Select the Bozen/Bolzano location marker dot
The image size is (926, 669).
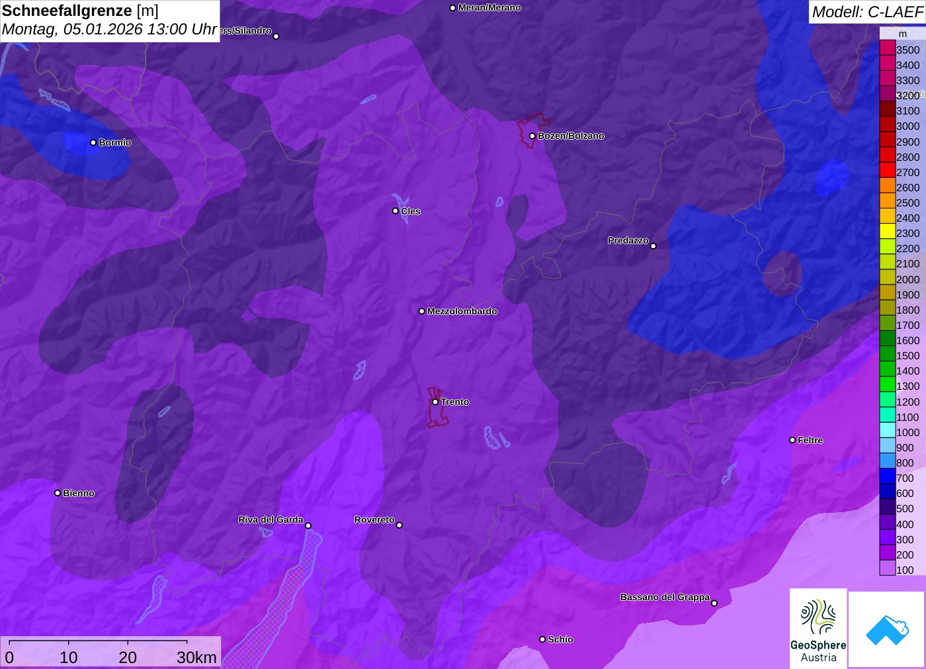coord(532,136)
